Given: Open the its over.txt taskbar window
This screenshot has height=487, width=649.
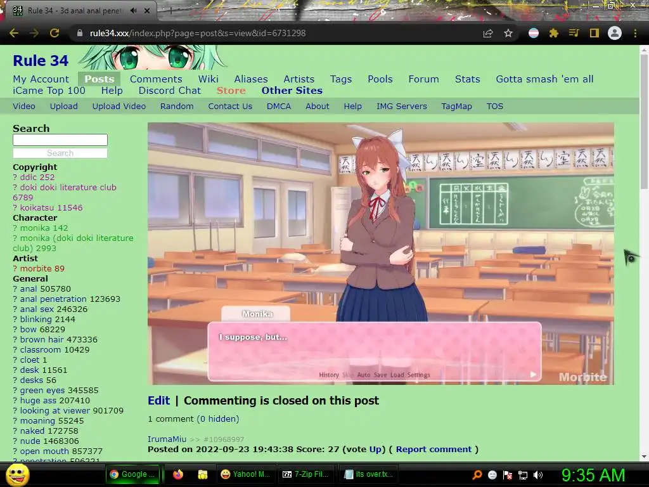Looking at the screenshot, I should coord(368,474).
